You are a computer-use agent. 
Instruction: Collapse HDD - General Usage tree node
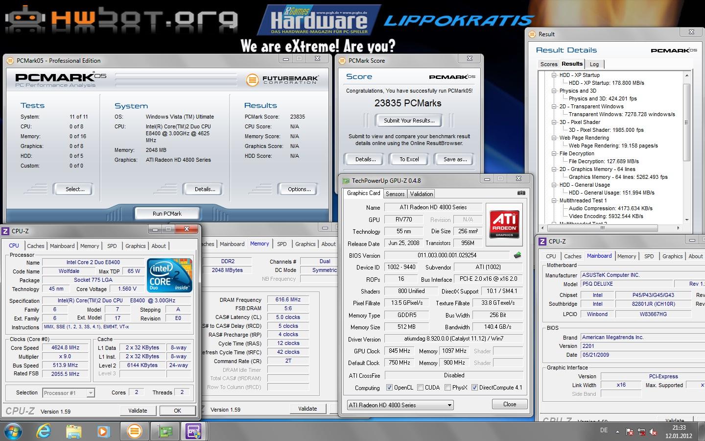[554, 185]
